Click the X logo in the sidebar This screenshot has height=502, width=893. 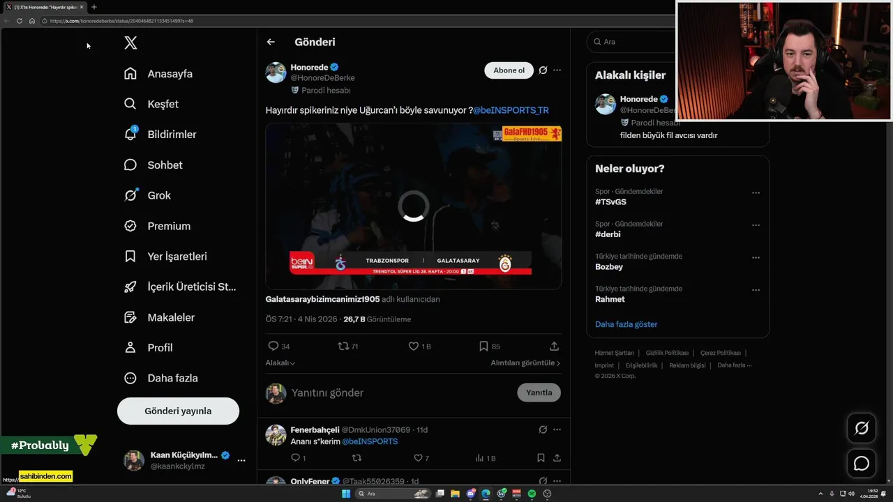point(130,43)
